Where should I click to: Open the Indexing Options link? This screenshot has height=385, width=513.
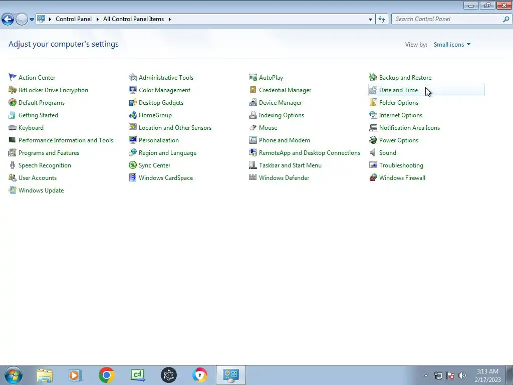click(x=282, y=115)
